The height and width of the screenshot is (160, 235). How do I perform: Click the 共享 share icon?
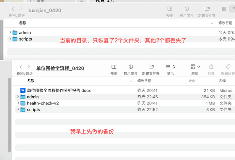coord(211,67)
